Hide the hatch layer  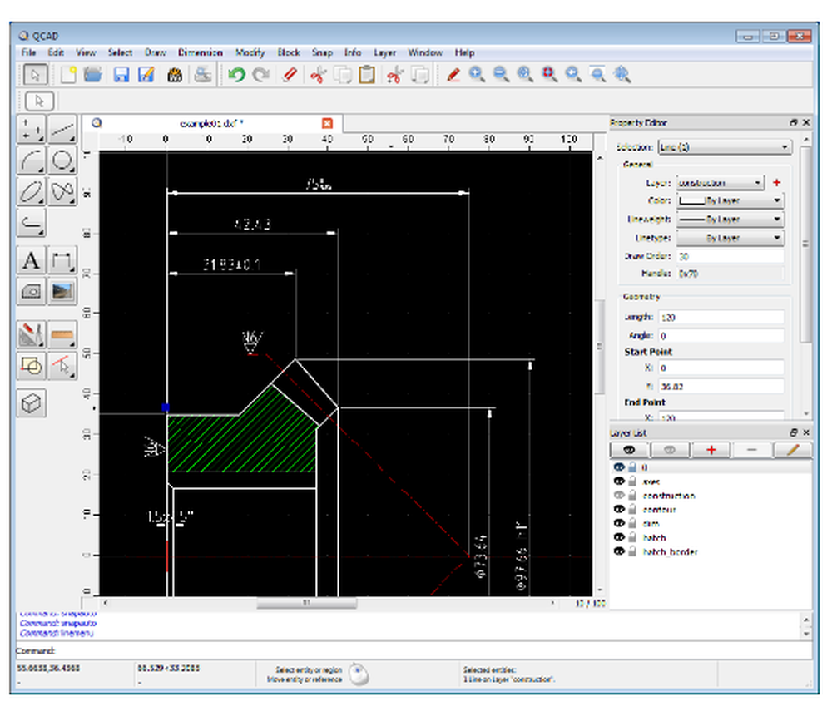tap(618, 537)
